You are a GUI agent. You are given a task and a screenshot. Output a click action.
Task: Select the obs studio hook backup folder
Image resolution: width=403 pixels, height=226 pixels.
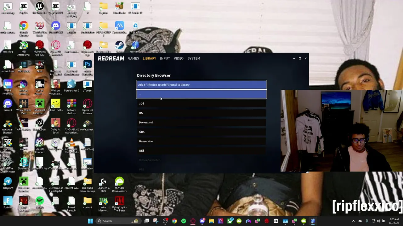point(88,185)
